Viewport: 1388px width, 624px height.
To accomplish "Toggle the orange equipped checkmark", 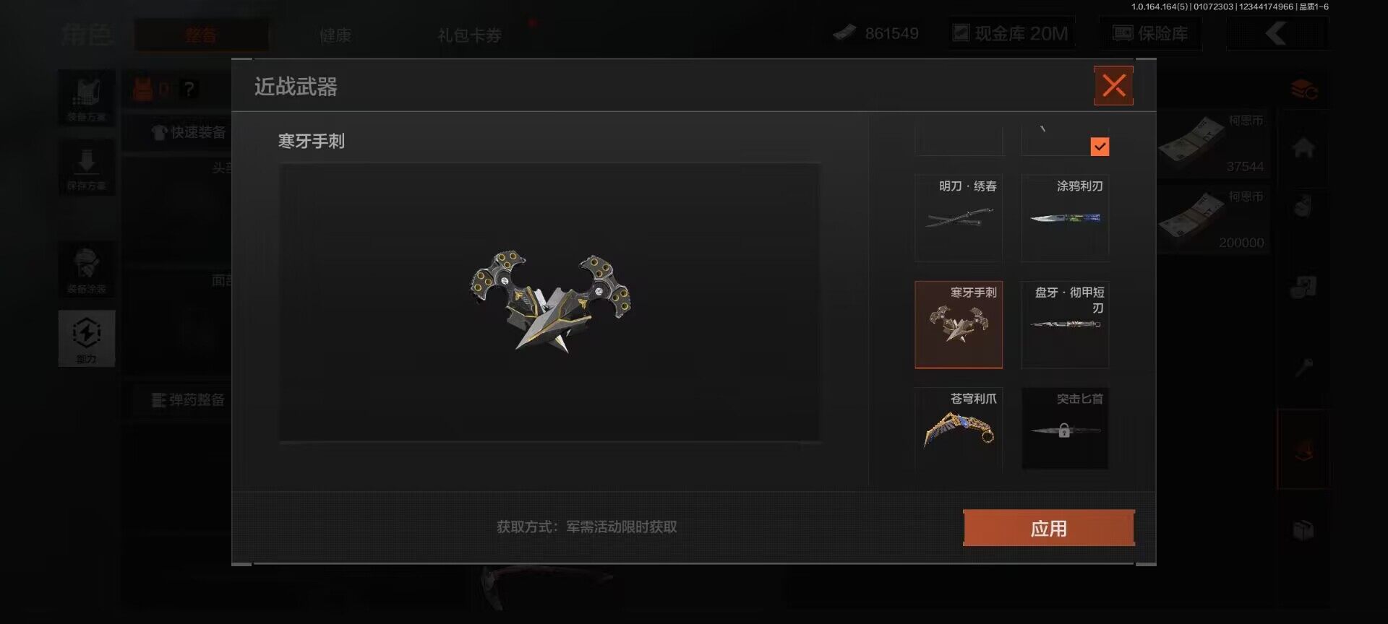I will [x=1100, y=147].
